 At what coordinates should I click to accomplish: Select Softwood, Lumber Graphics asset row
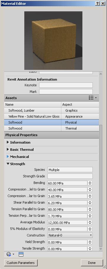point(52,110)
